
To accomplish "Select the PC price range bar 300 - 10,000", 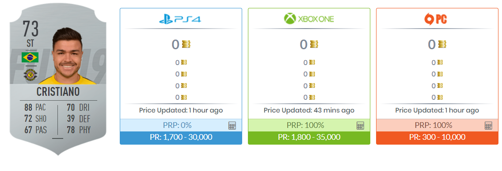I will coord(437,138).
